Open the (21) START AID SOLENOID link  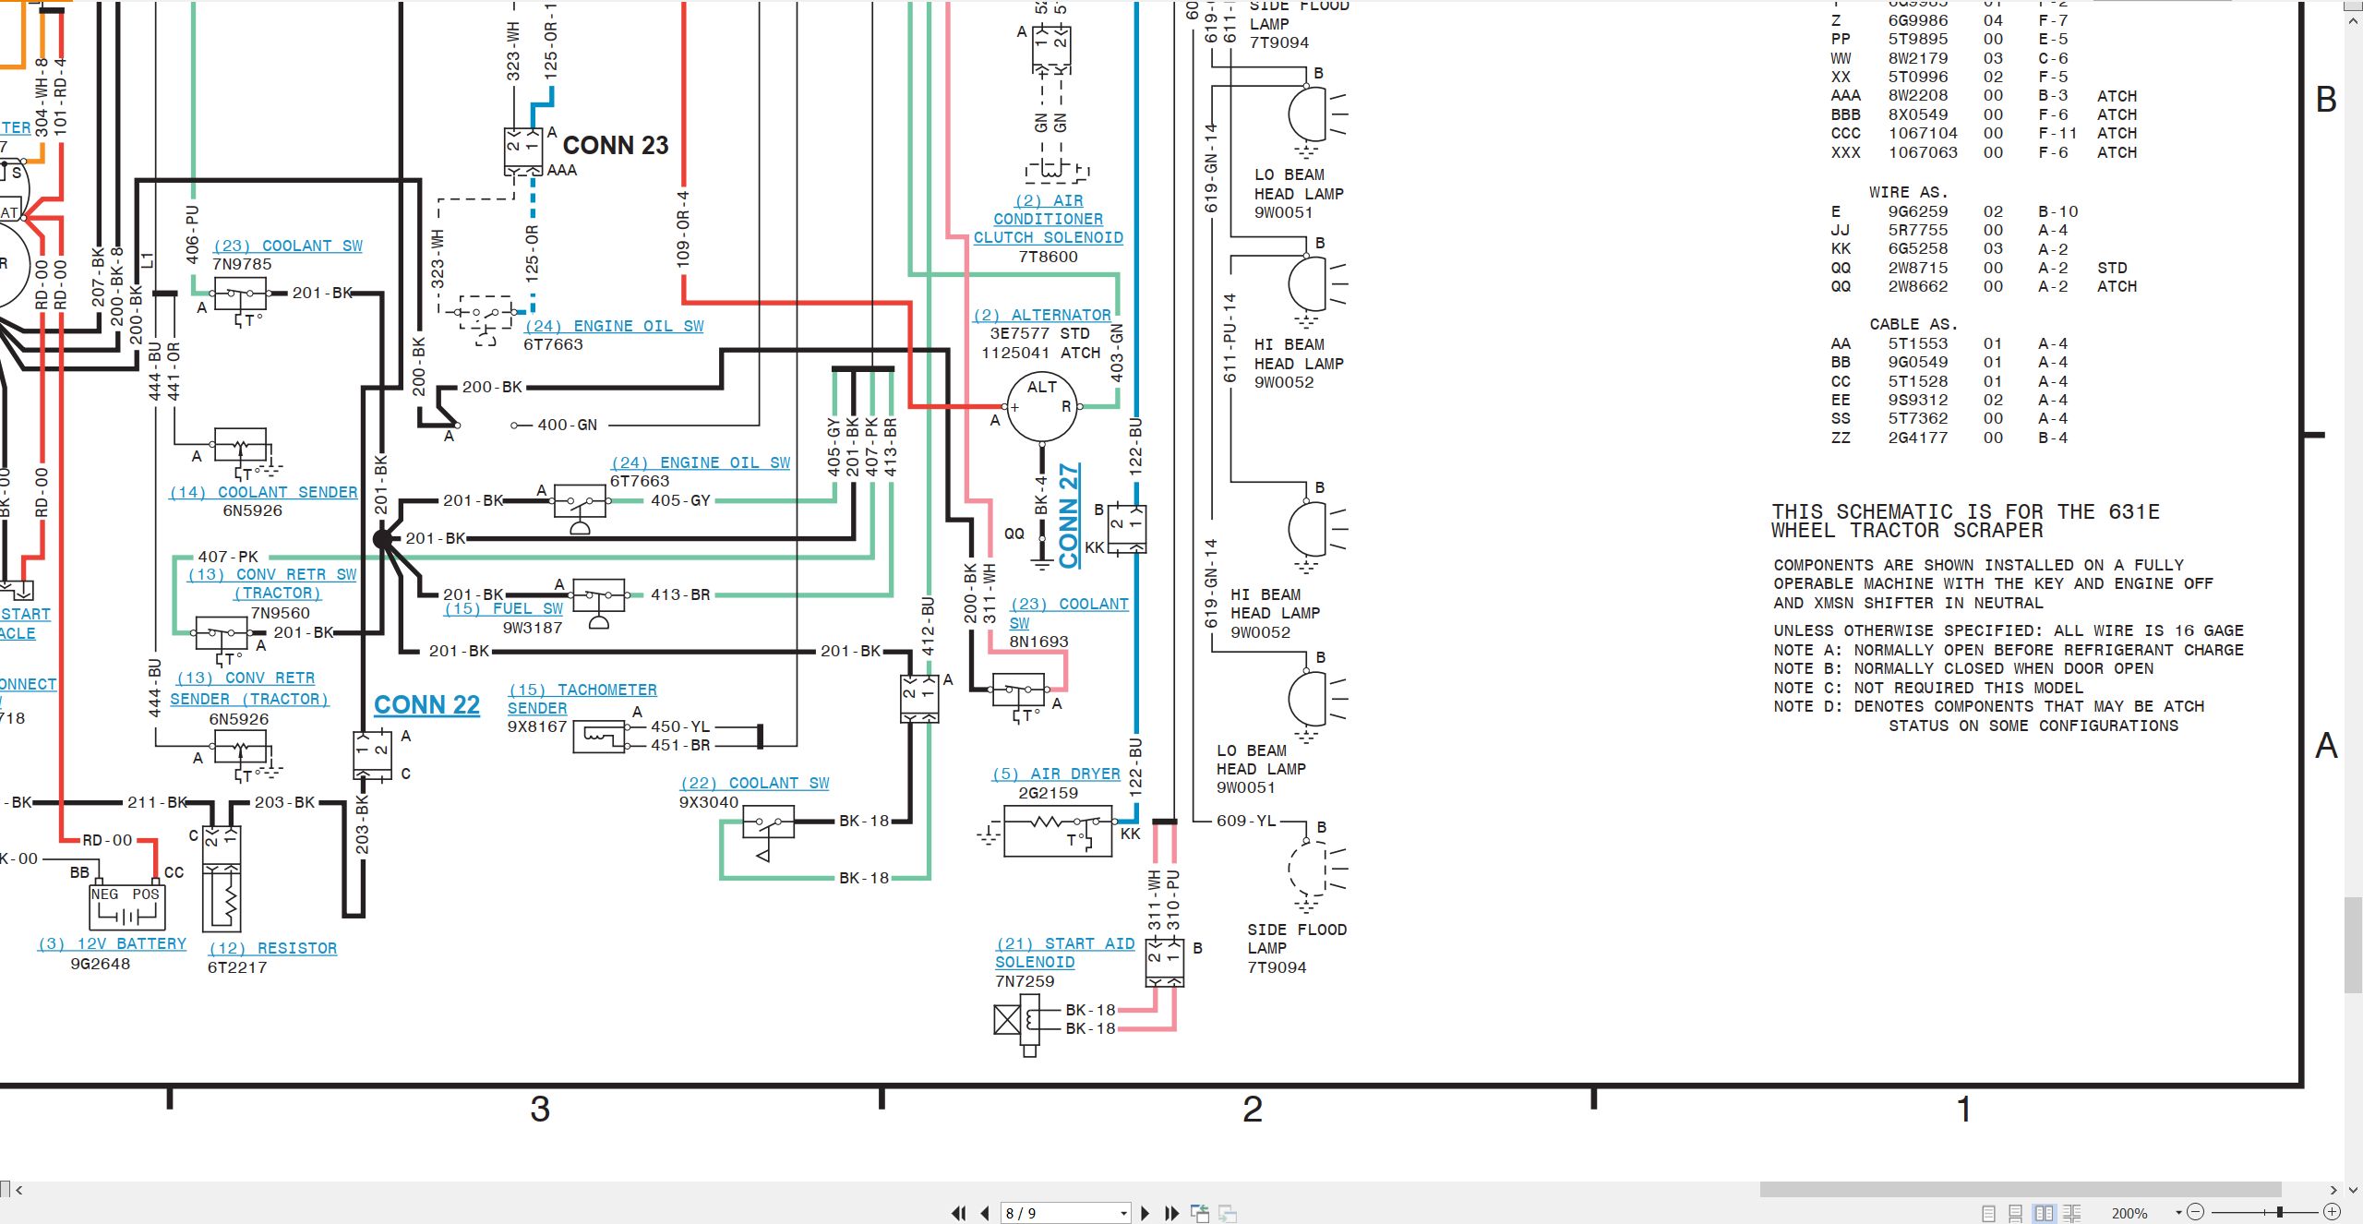(x=1064, y=953)
